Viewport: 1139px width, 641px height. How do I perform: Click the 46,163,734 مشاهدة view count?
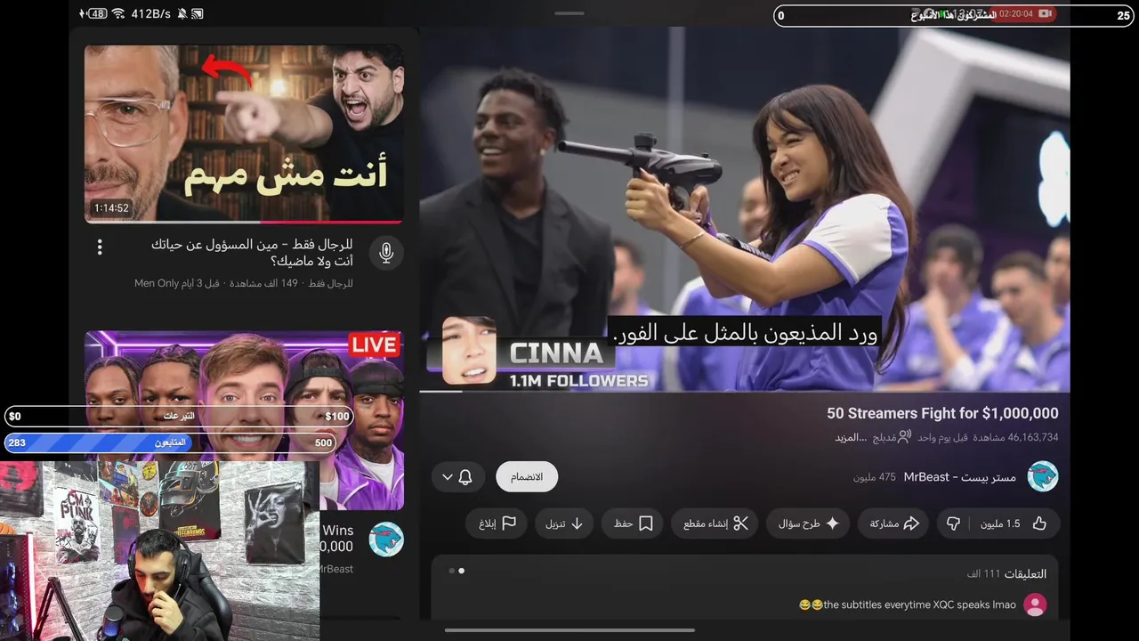[1015, 437]
